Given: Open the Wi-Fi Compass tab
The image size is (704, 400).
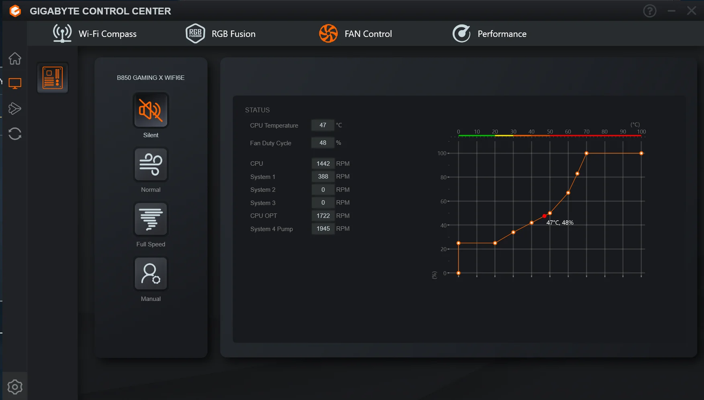Looking at the screenshot, I should click(x=95, y=34).
